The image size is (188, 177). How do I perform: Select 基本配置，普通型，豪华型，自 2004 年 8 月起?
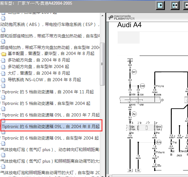51,53
